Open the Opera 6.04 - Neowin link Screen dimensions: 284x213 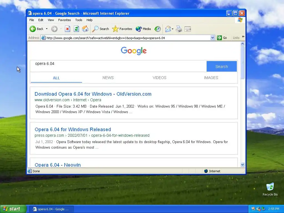[58, 165]
